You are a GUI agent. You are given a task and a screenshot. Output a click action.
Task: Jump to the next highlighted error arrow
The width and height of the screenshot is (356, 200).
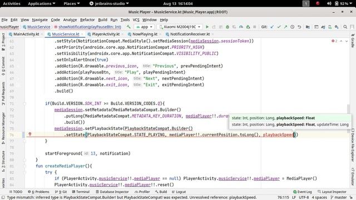[x=347, y=41]
